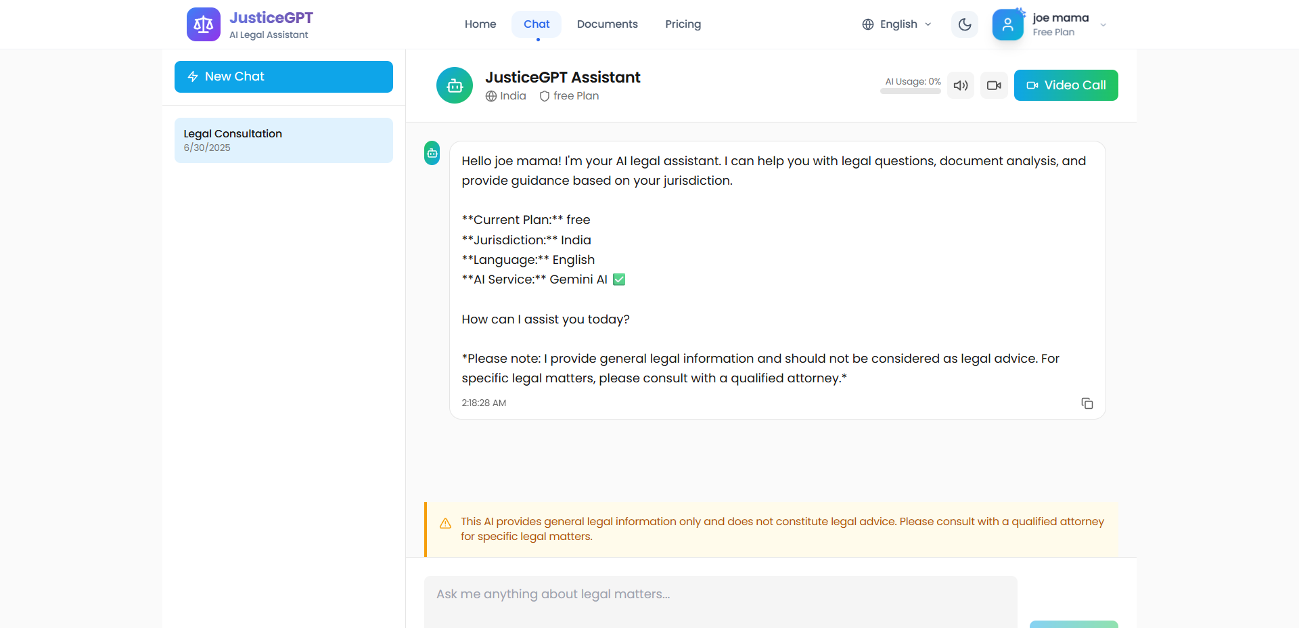Focus the legal question input field
The width and height of the screenshot is (1299, 628).
coord(721,594)
